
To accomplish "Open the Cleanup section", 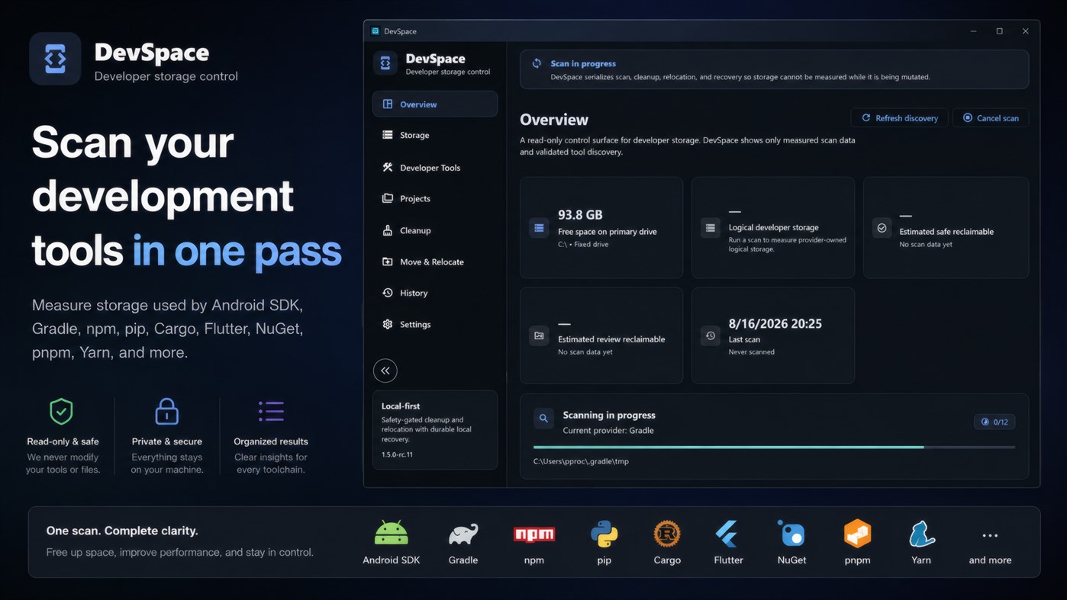I will pyautogui.click(x=434, y=230).
